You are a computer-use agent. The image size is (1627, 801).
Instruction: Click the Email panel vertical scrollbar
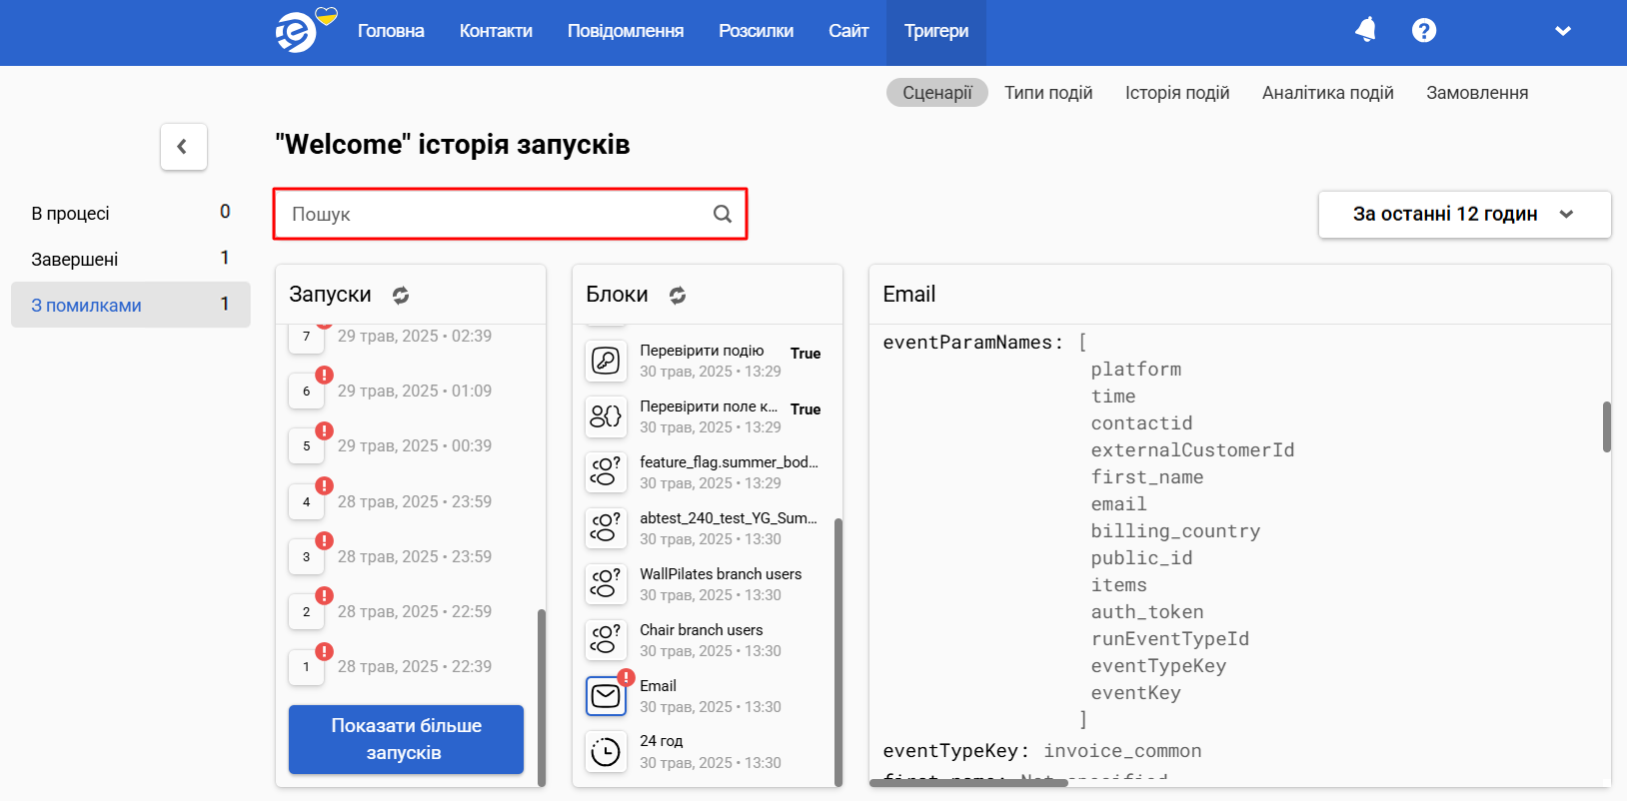pyautogui.click(x=1606, y=426)
